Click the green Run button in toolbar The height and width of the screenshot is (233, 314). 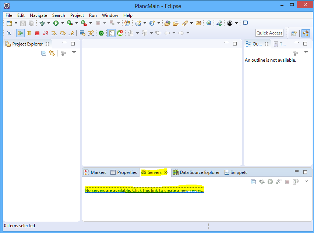56,23
